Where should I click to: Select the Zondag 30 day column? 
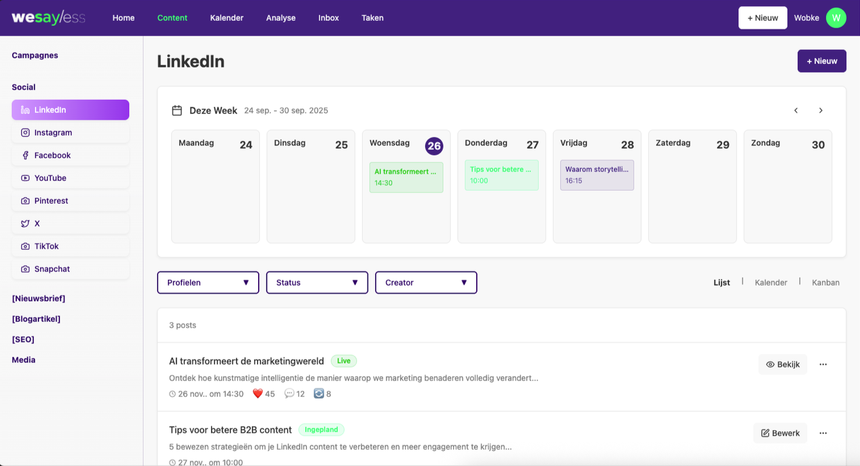coord(788,186)
